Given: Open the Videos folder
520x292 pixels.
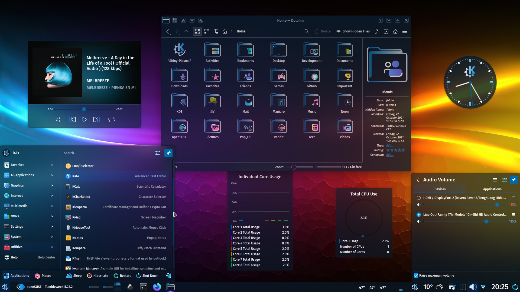Looking at the screenshot, I should coord(345,129).
